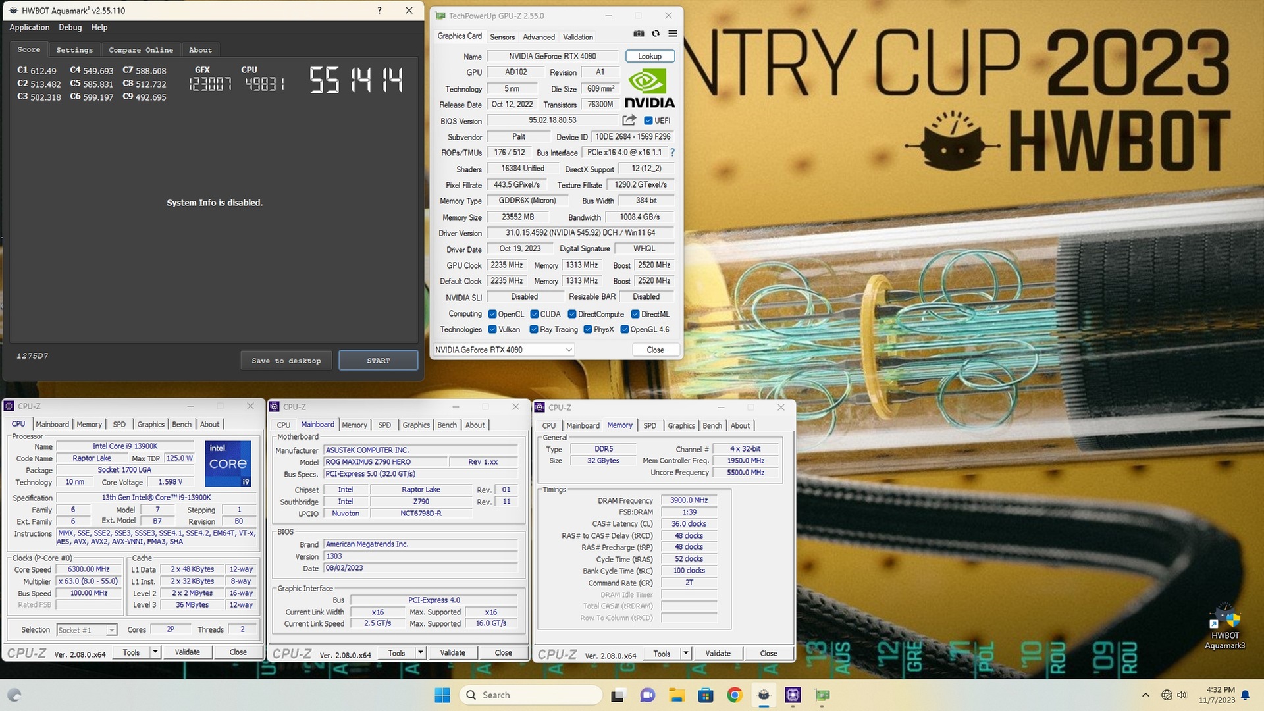1264x711 pixels.
Task: Toggle the Ray Tracing checkbox
Action: tap(534, 329)
